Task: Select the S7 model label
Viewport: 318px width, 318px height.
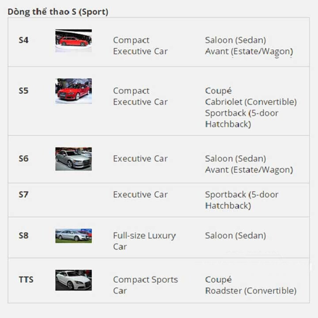Action: pos(24,194)
